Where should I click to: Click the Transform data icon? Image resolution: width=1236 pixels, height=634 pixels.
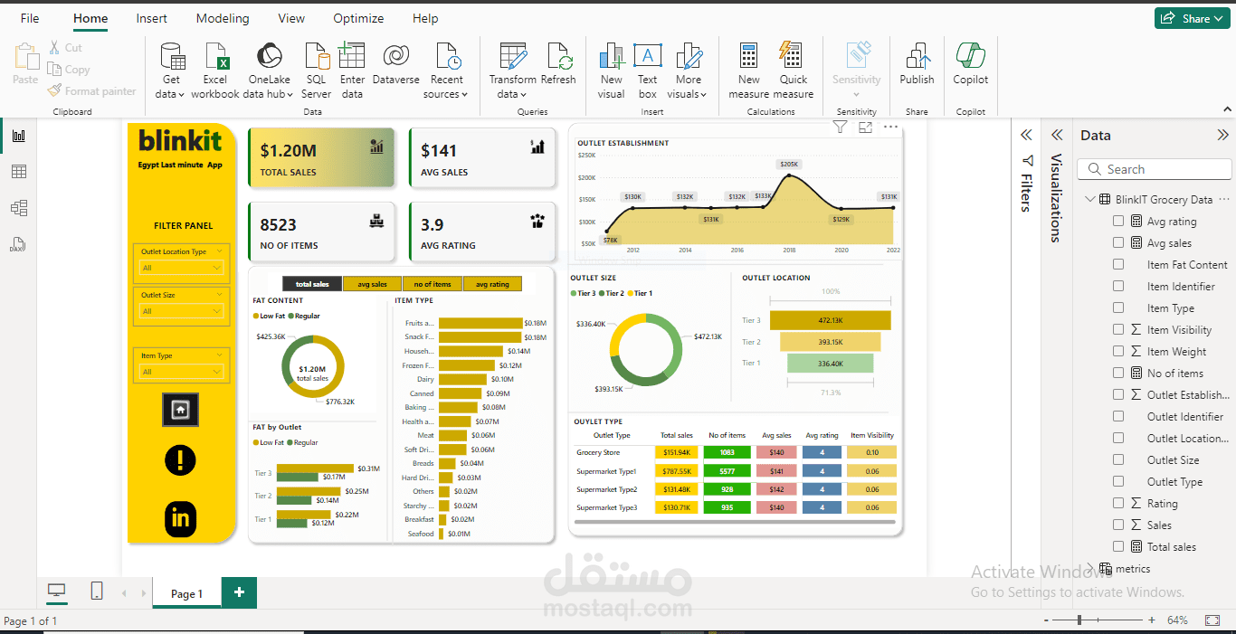click(513, 56)
